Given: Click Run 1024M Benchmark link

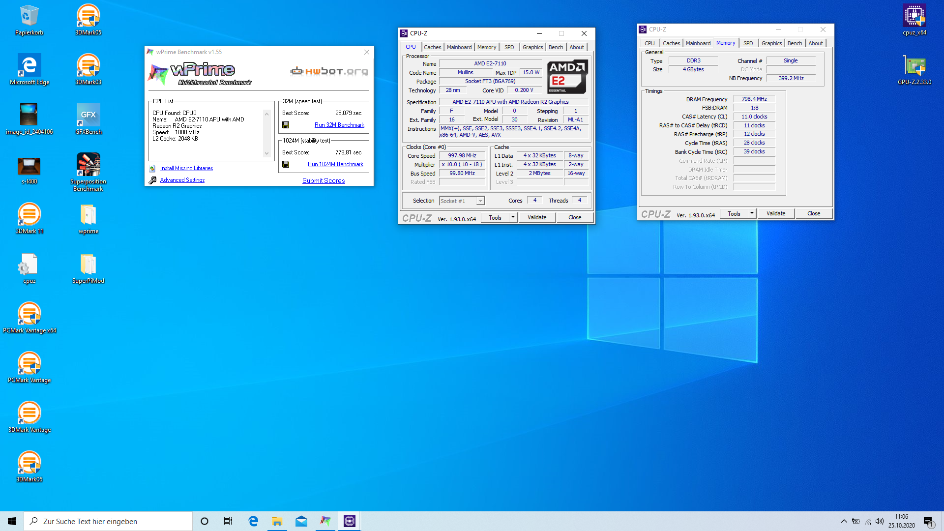Looking at the screenshot, I should click(x=335, y=164).
